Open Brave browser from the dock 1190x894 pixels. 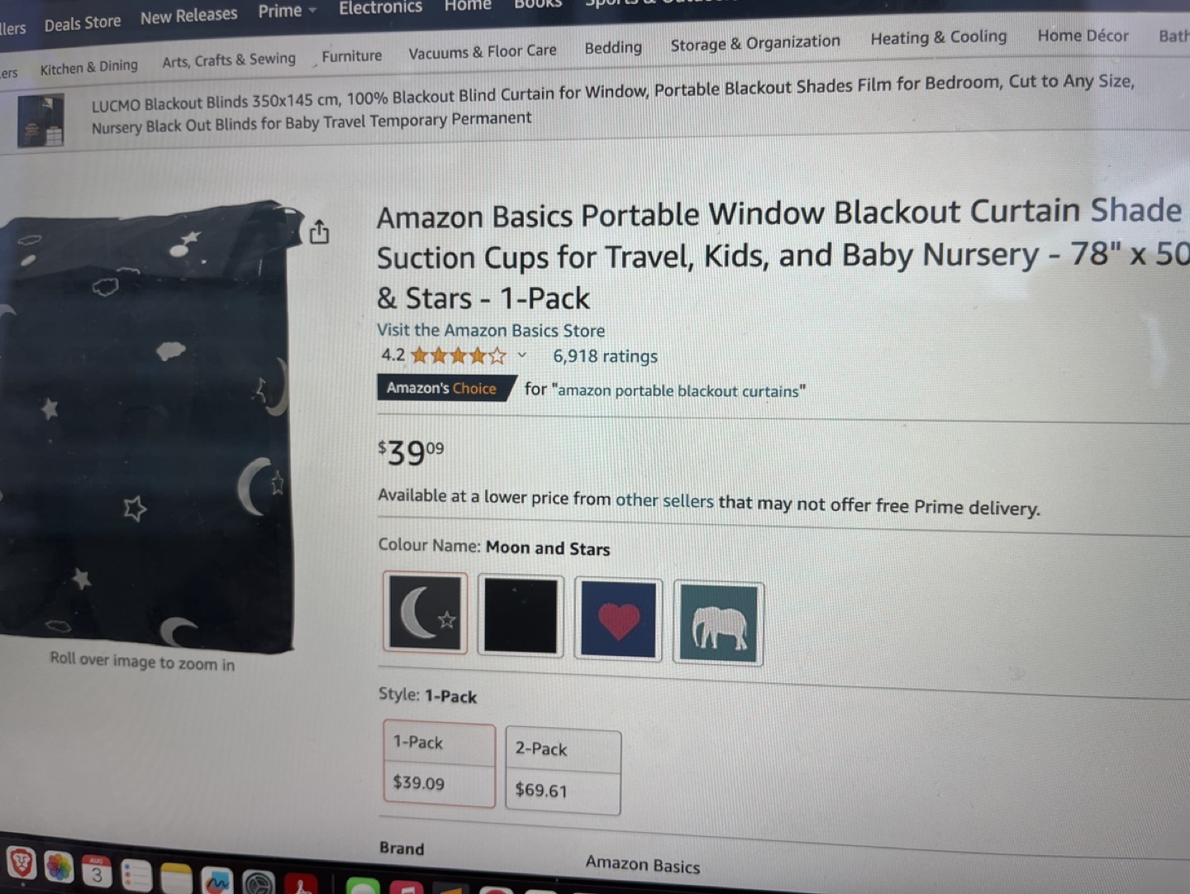(21, 864)
